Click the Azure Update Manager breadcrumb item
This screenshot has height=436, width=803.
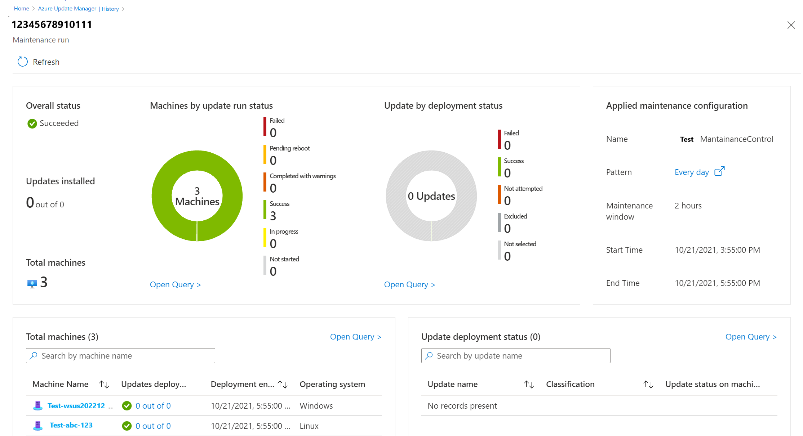[67, 8]
